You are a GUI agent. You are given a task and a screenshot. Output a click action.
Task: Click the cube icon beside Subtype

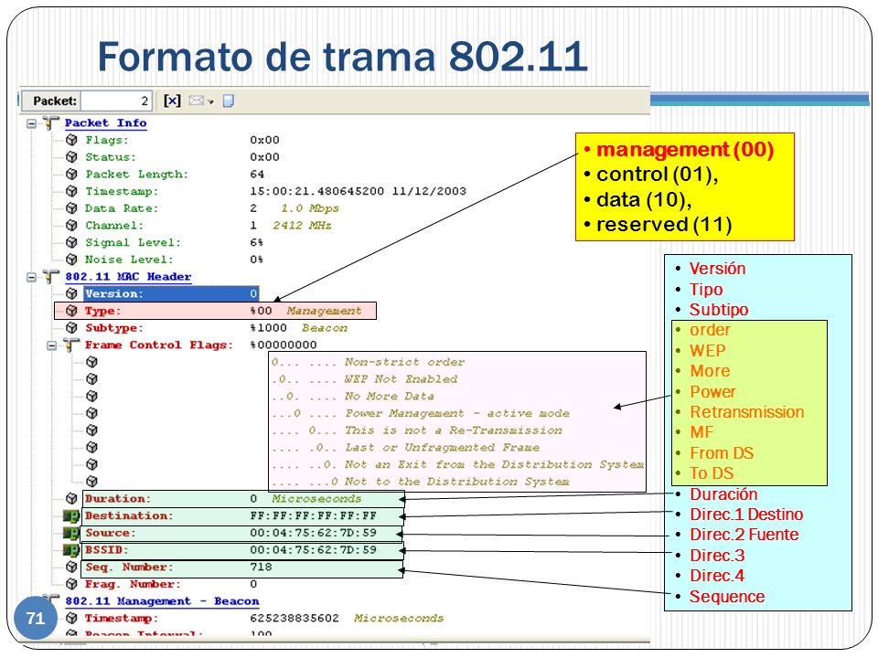pyautogui.click(x=71, y=328)
